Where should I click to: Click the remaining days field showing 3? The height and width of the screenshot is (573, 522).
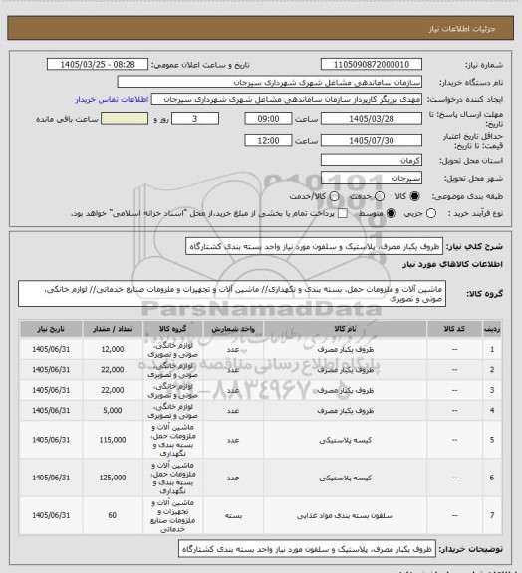pyautogui.click(x=195, y=119)
